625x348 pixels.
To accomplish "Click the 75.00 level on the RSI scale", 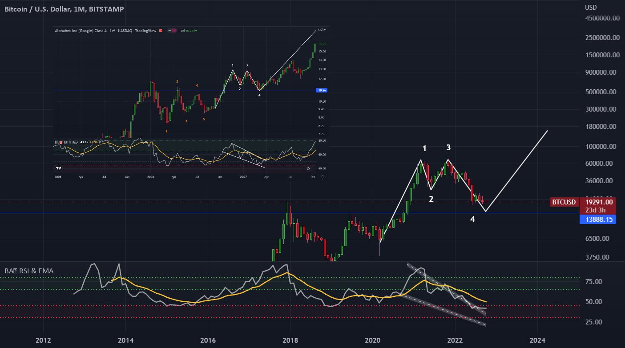I will coord(593,281).
